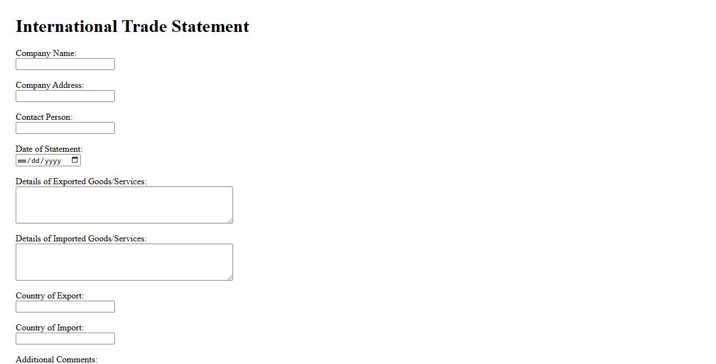Click the "Country of Export:" label text
This screenshot has height=364, width=716.
49,296
